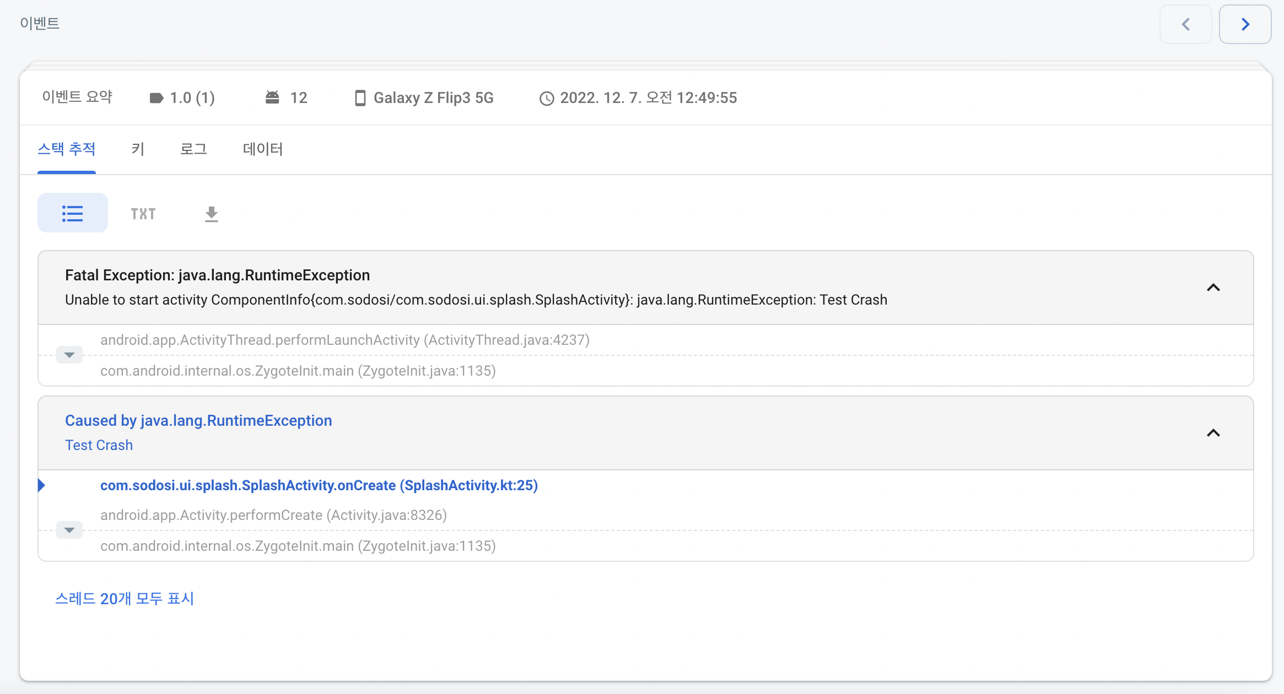Download the stack trace file

pyautogui.click(x=211, y=214)
